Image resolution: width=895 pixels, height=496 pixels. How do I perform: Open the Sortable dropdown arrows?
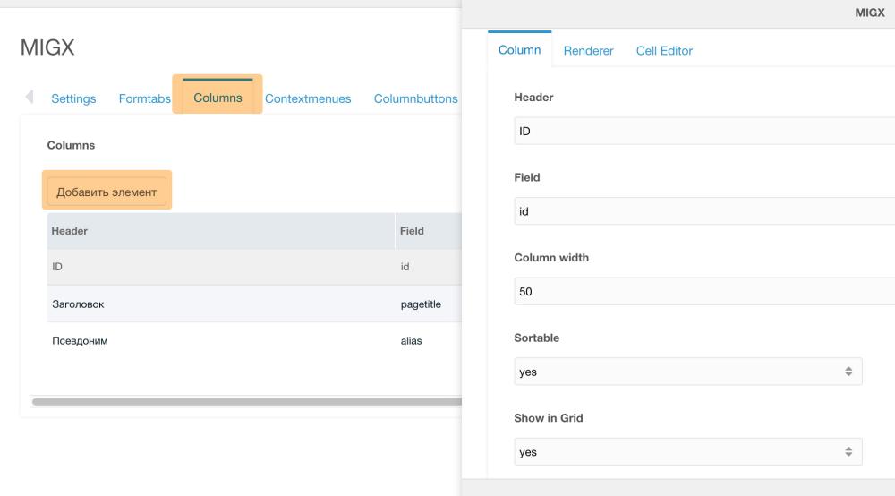(x=848, y=372)
